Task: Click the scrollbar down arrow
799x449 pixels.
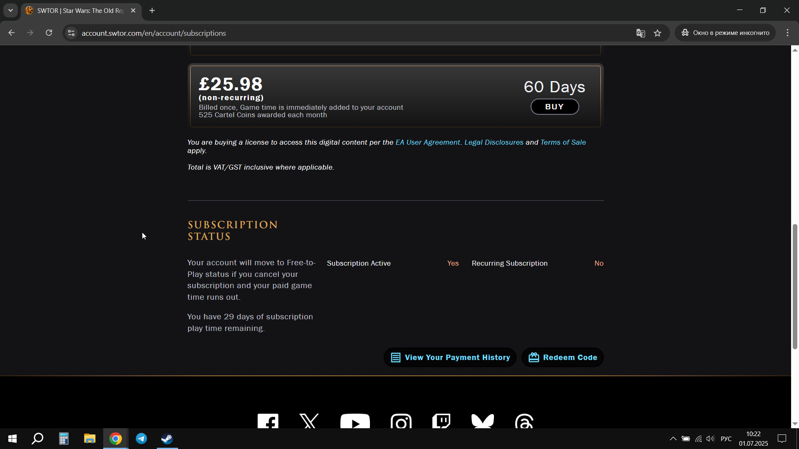Action: click(795, 424)
